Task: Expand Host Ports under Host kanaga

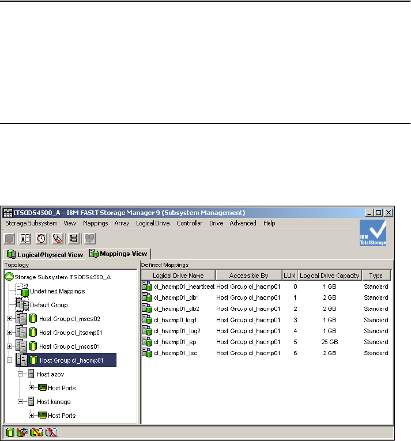Action: (x=32, y=415)
